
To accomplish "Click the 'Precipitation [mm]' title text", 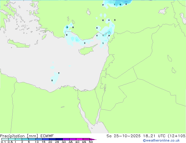I will [x=19, y=136].
